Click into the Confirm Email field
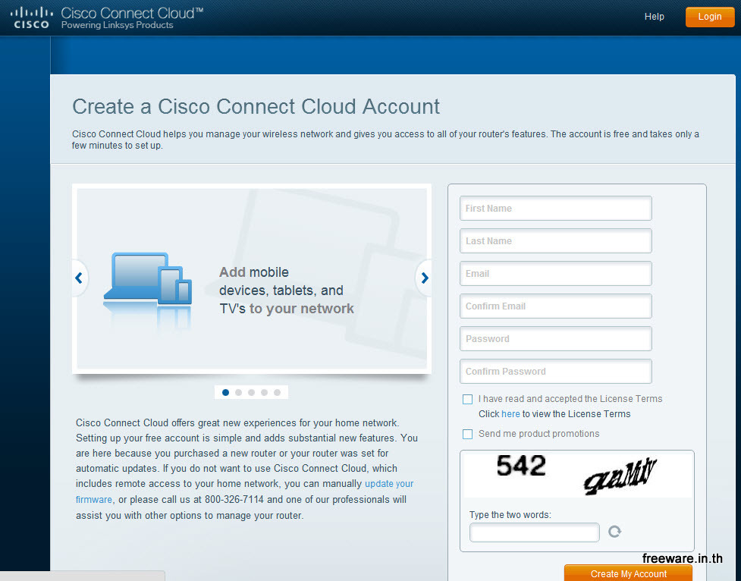Image resolution: width=741 pixels, height=581 pixels. (556, 306)
